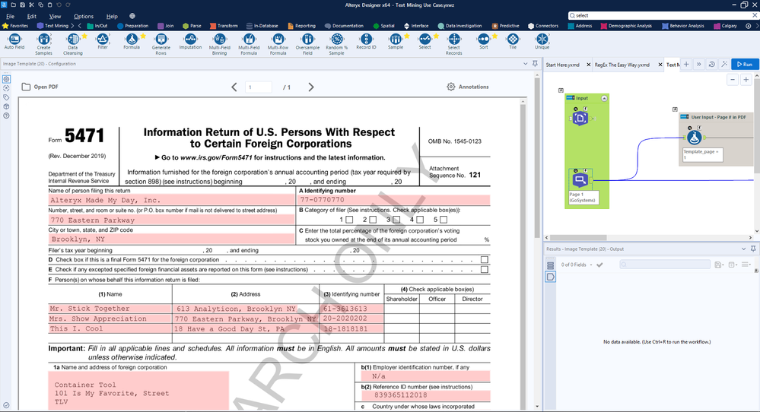Click the canvas horizontal scrollbar
760x412 pixels.
[x=577, y=238]
